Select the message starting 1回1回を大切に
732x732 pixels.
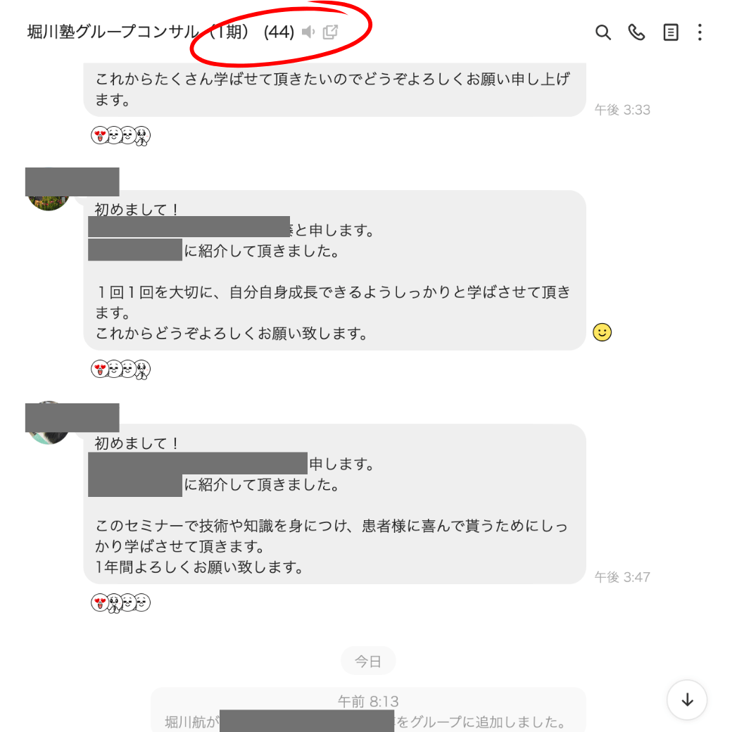click(x=334, y=270)
